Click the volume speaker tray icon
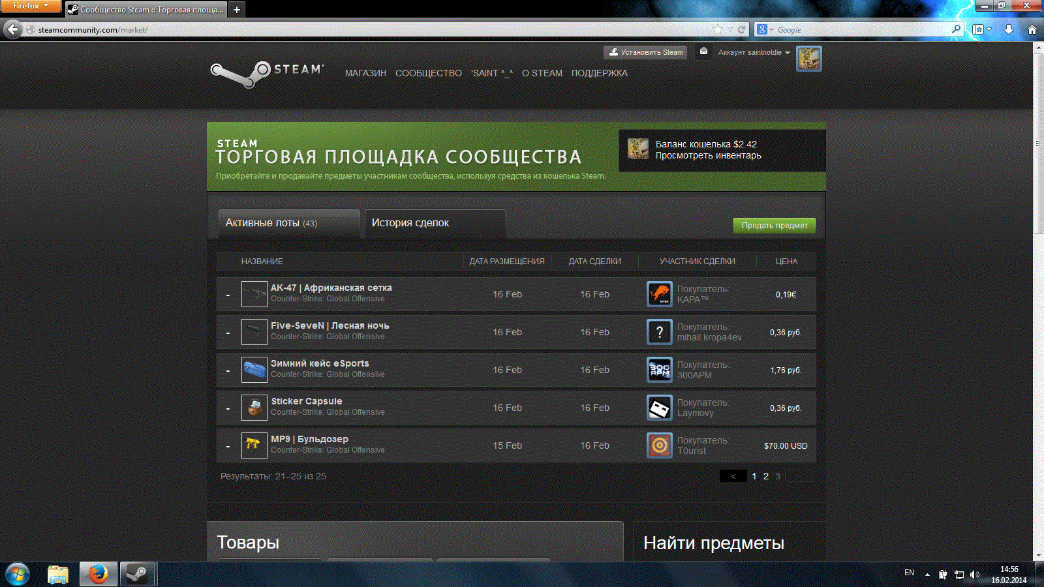The height and width of the screenshot is (587, 1044). tap(974, 575)
